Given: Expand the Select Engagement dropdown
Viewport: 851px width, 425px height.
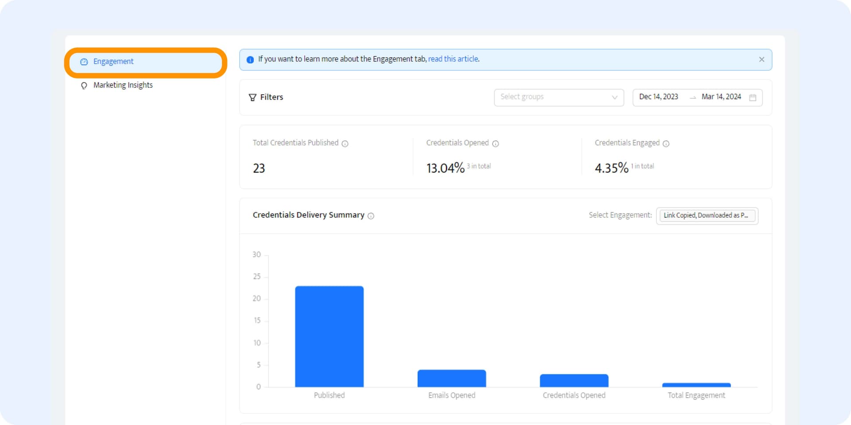Looking at the screenshot, I should pyautogui.click(x=707, y=216).
